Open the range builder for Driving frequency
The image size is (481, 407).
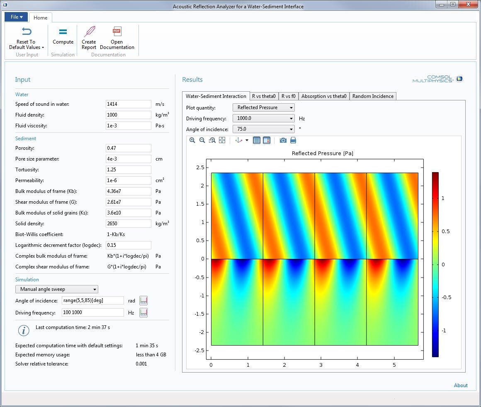pos(143,312)
